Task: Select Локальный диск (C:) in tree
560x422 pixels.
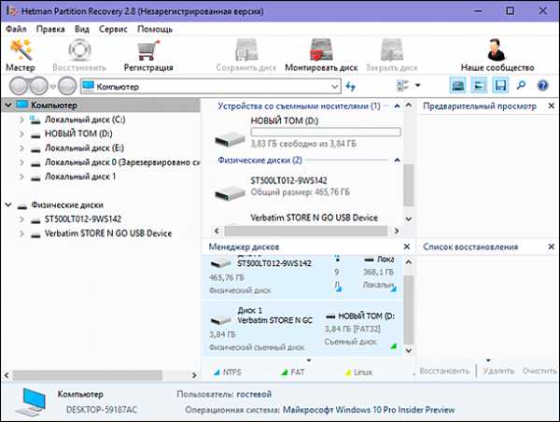Action: (x=85, y=120)
